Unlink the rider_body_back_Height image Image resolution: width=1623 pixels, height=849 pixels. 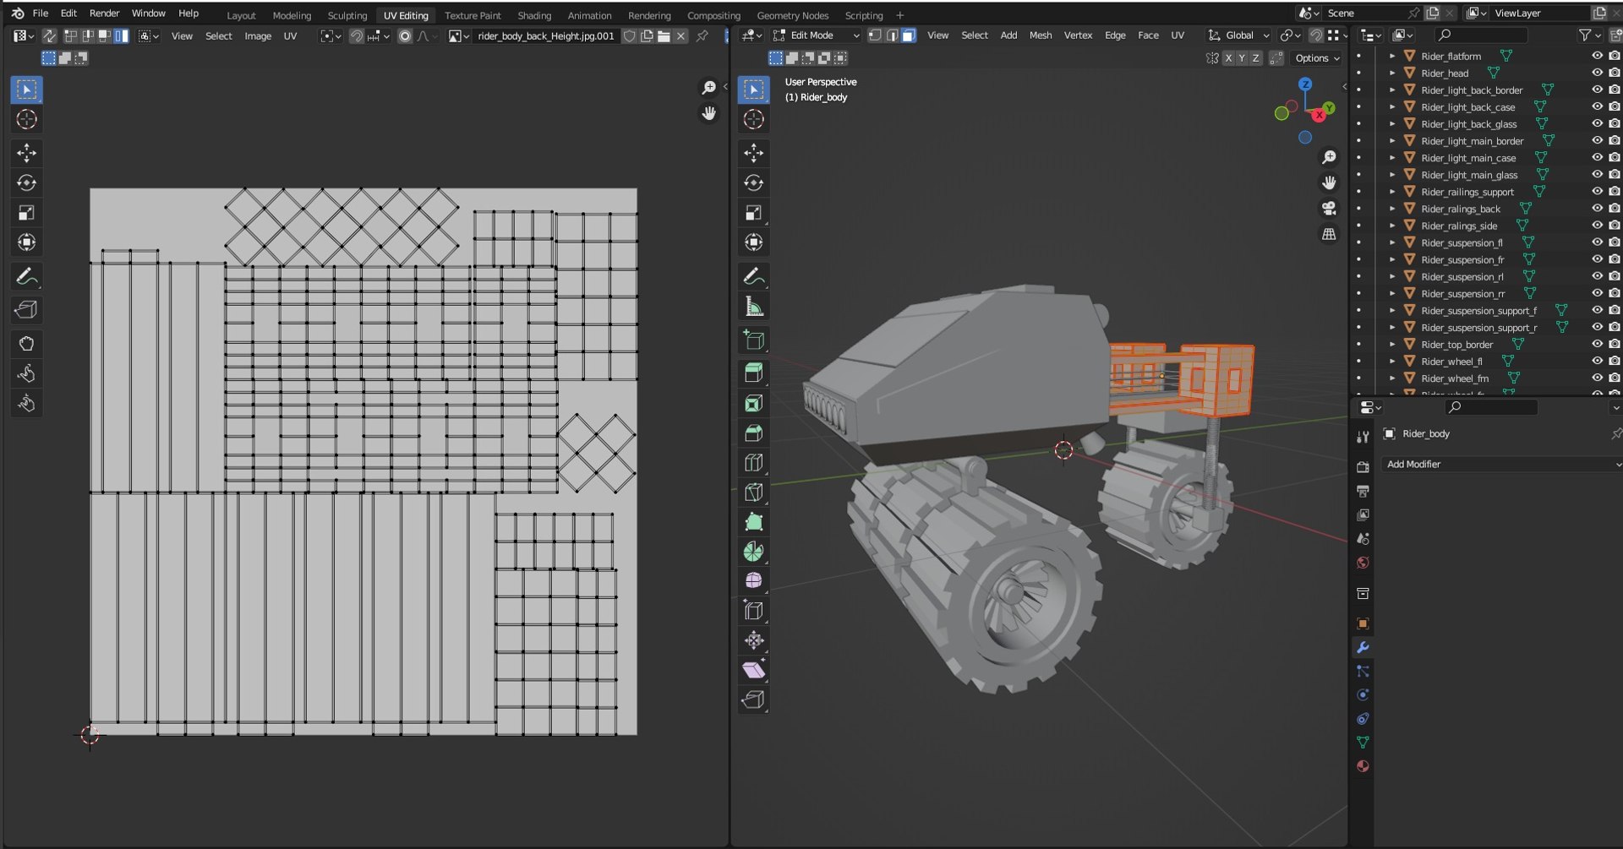[681, 36]
